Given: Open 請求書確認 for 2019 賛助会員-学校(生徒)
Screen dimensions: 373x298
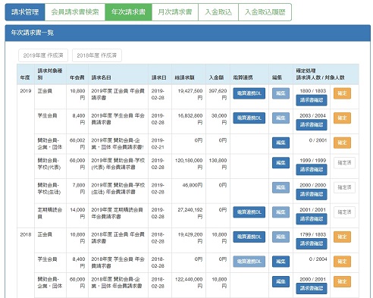Looking at the screenshot, I should point(312,194).
